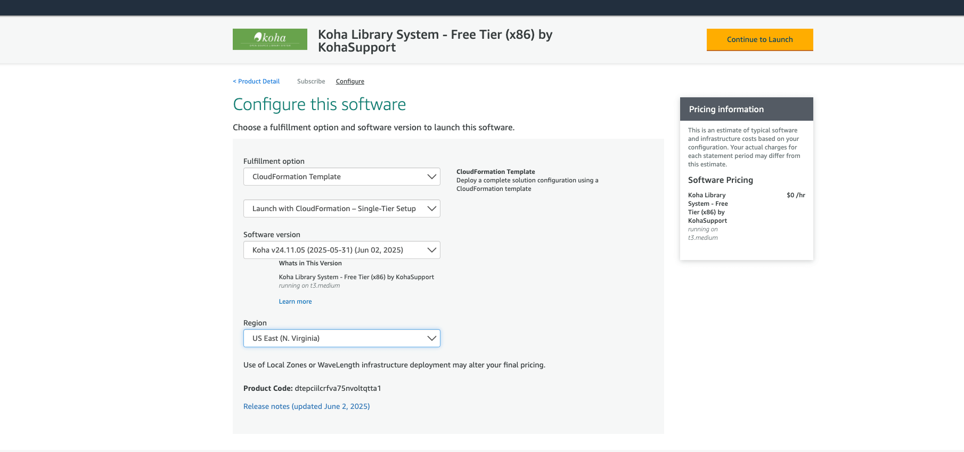The width and height of the screenshot is (964, 452).
Task: Open the US East (N. Virginia) region dropdown
Action: coord(342,338)
